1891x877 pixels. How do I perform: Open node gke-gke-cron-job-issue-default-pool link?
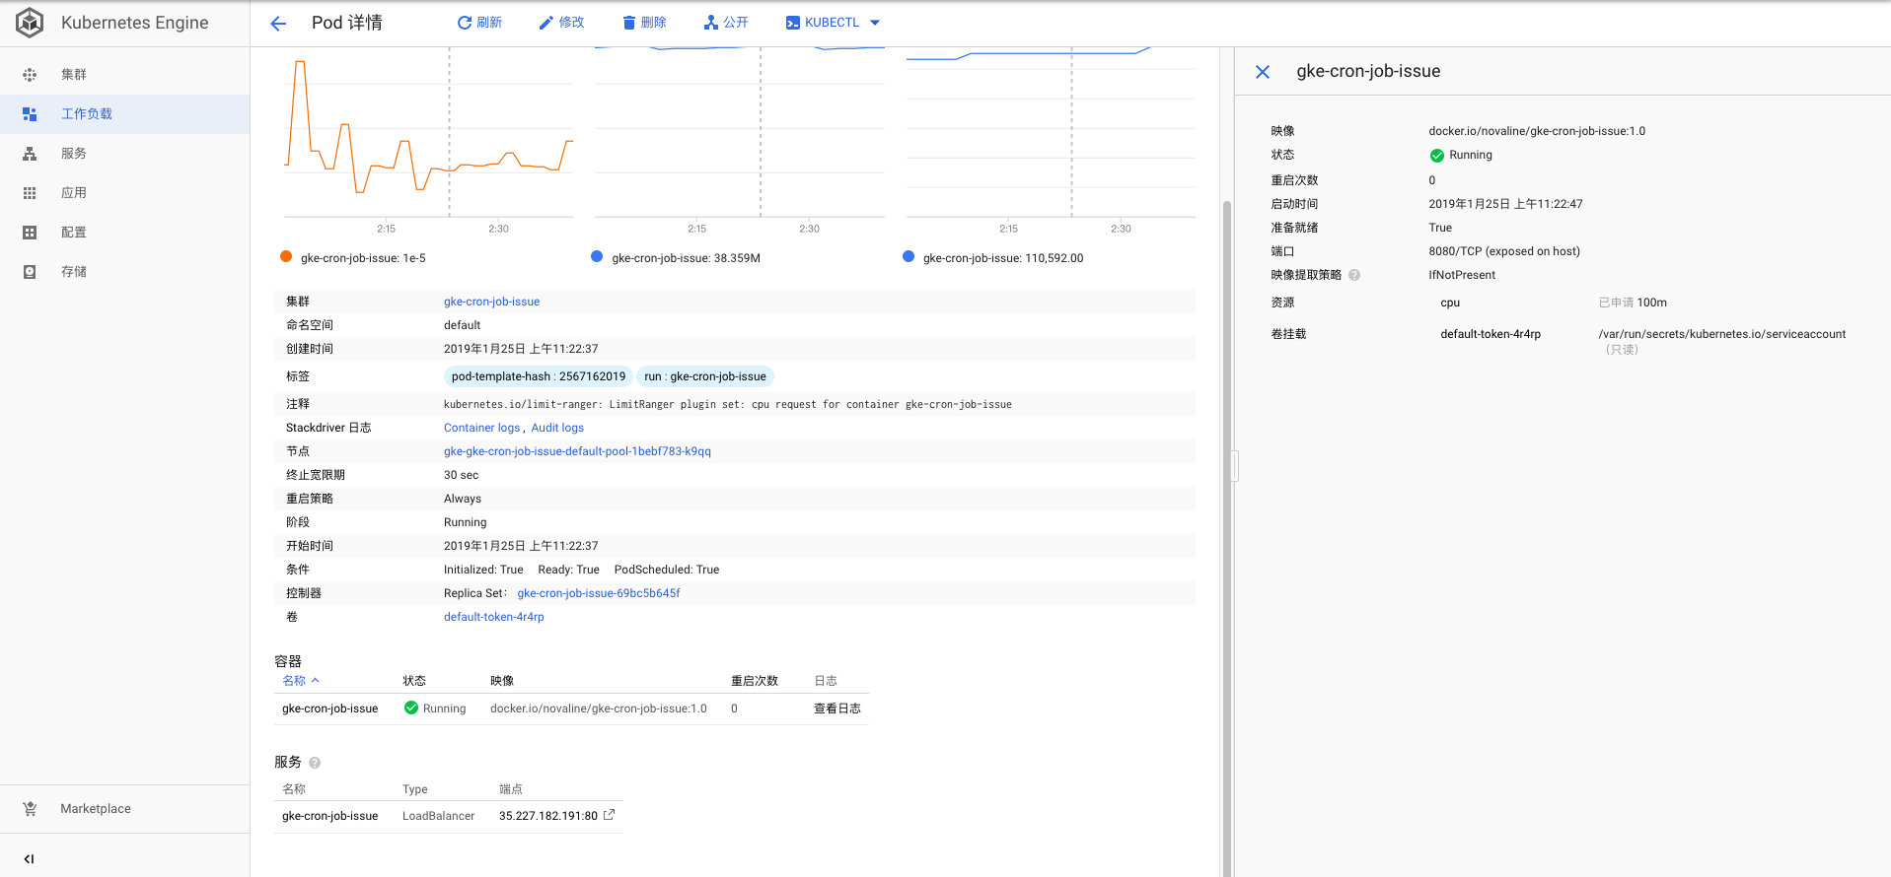click(x=577, y=451)
